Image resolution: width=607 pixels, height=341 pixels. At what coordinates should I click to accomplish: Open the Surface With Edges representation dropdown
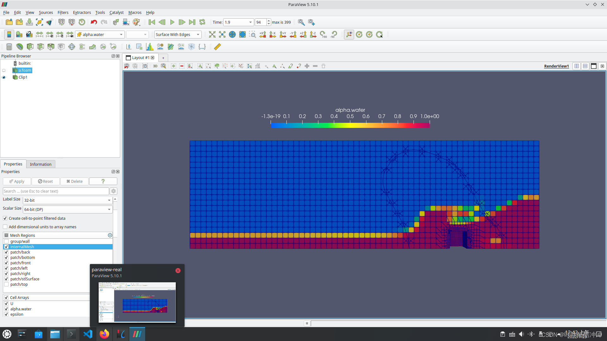click(x=178, y=34)
